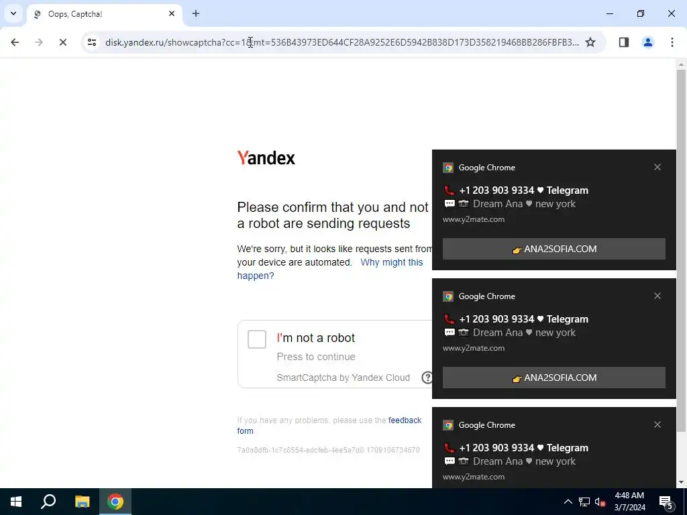Viewport: 687px width, 515px height.
Task: Open network status tray icon
Action: tap(584, 502)
